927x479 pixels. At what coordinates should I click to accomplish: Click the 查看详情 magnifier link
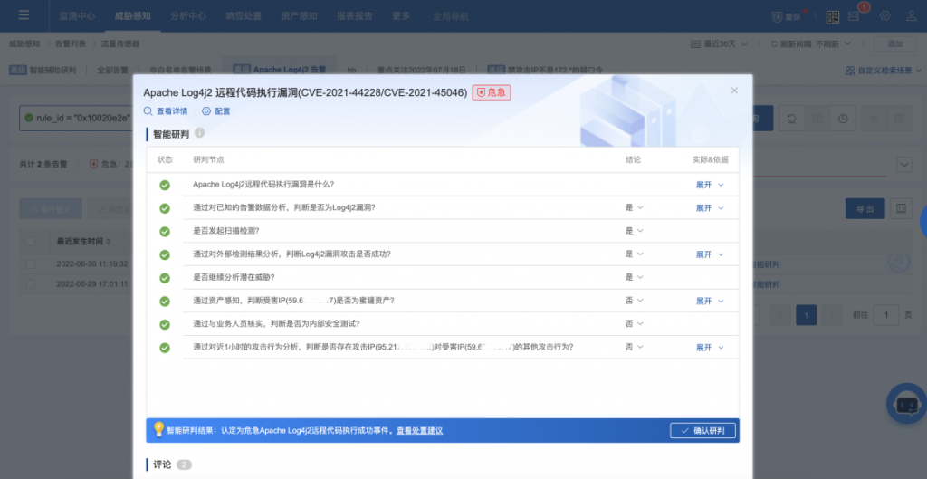click(166, 111)
